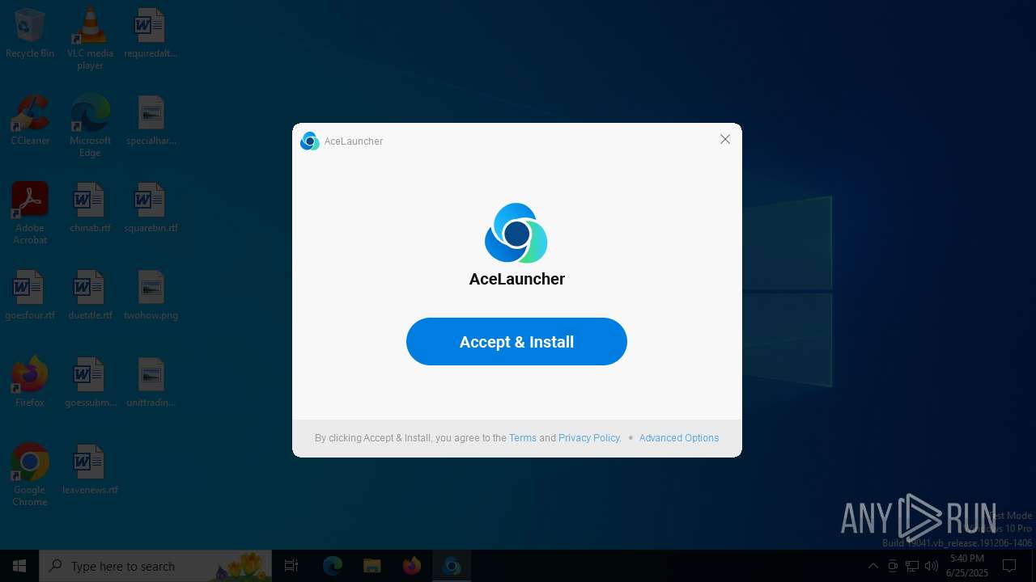Viewport: 1036px width, 582px height.
Task: Select the specialhar image file
Action: point(151,120)
